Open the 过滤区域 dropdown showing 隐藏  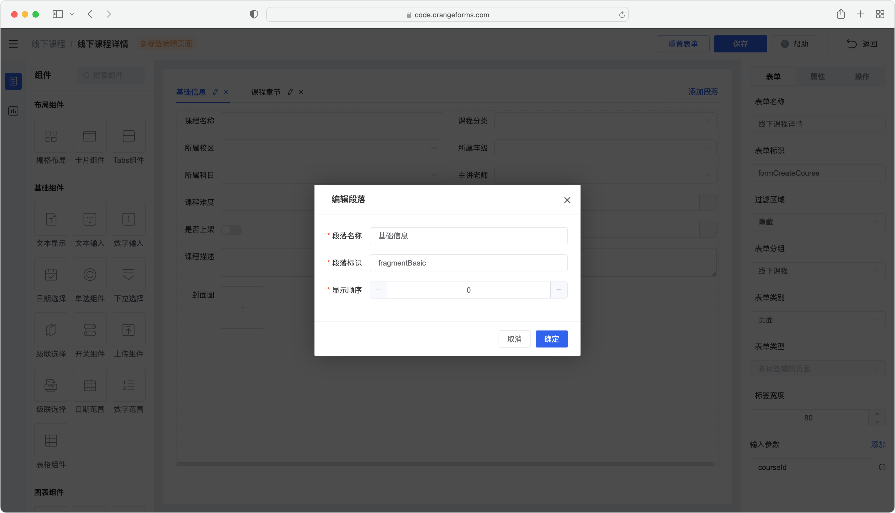point(817,222)
